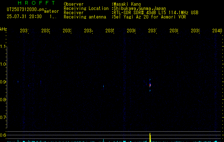Click the 1.0 kHz frequency axis label
Screen dimensions: 224x142
click(4, 64)
